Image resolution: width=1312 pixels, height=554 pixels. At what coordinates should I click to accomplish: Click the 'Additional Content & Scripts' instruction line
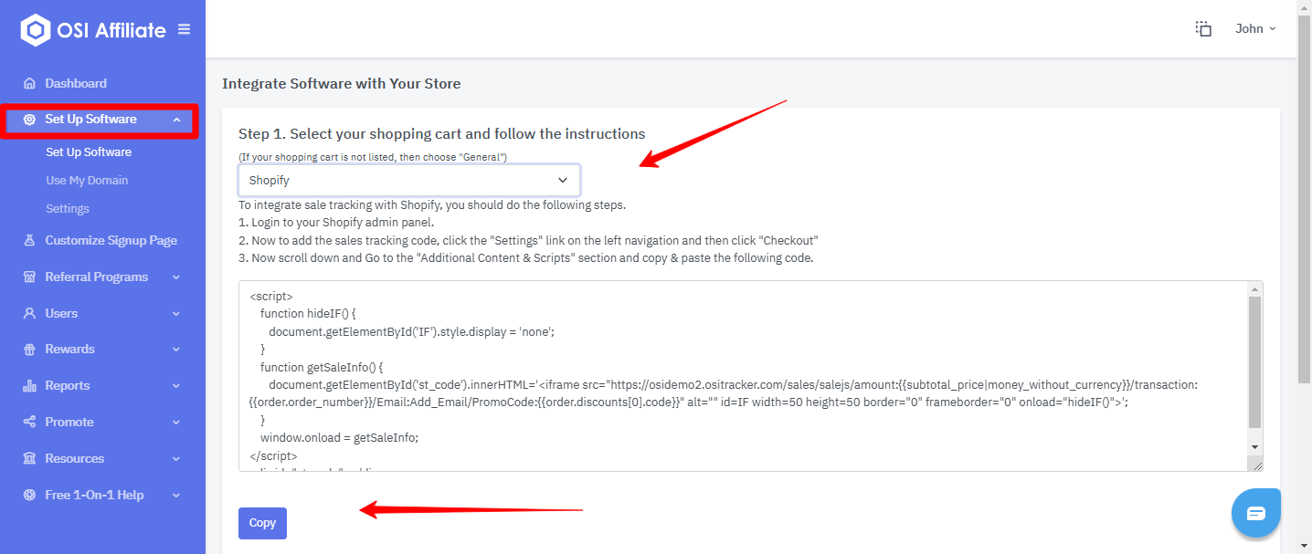(x=525, y=258)
